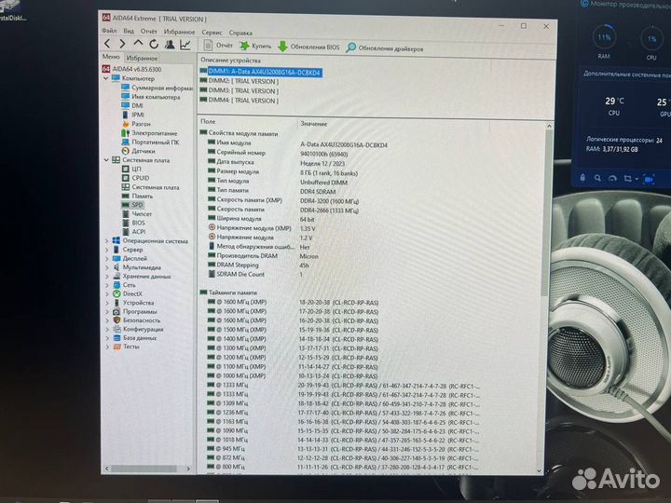
Task: Expand the Мультимедиа tree node
Action: 107,267
